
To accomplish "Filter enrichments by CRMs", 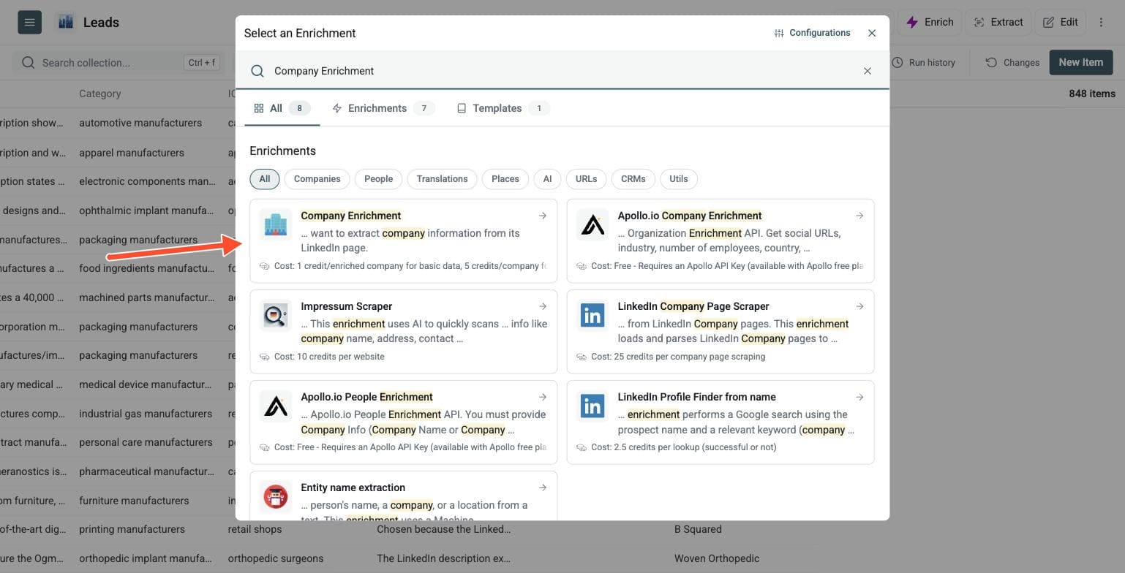I will pos(633,179).
